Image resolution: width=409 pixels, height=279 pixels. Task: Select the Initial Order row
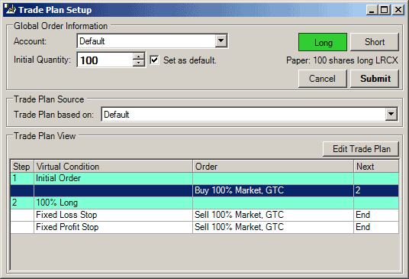204,178
